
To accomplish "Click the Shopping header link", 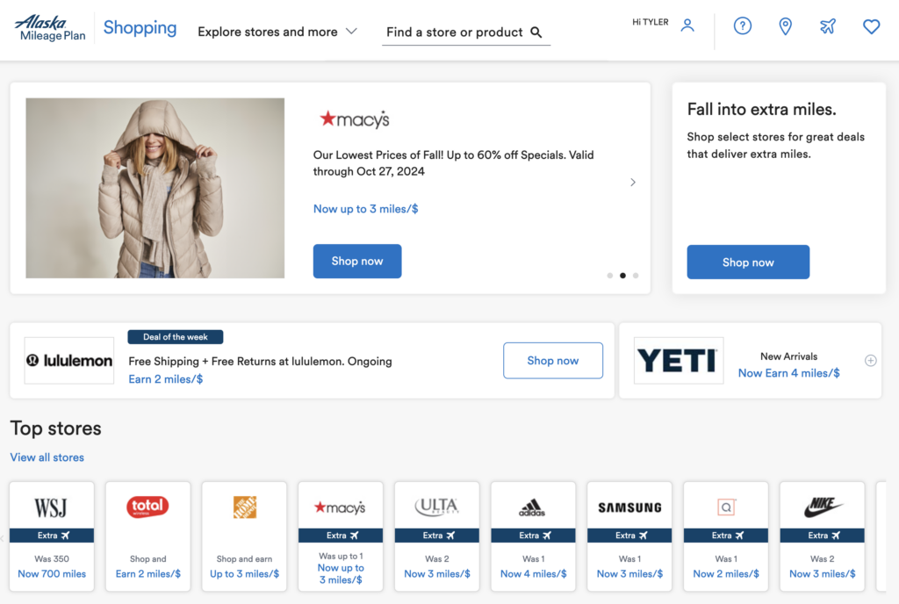I will (140, 27).
